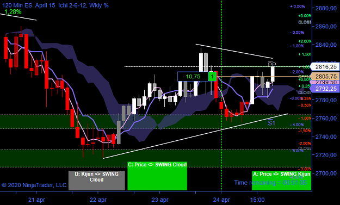Click the 2720,00 price axis label
Viewport: 340px width, 205px height.
coord(326,155)
